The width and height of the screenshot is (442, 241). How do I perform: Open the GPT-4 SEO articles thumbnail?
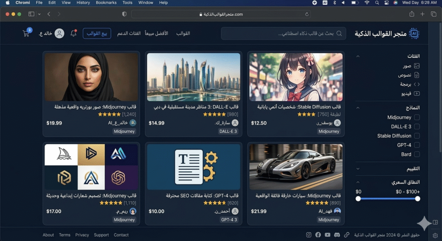[x=194, y=167]
